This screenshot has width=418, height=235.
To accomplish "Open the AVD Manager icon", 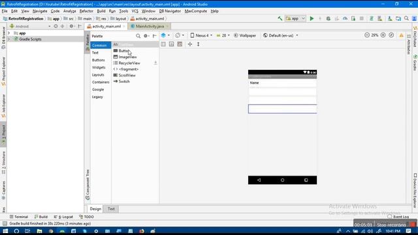I will (380, 18).
